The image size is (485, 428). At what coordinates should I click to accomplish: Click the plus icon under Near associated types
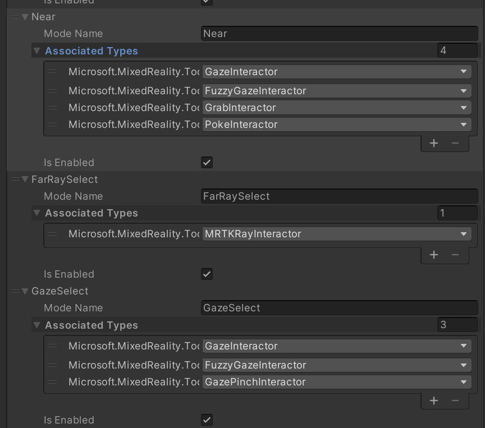[434, 143]
